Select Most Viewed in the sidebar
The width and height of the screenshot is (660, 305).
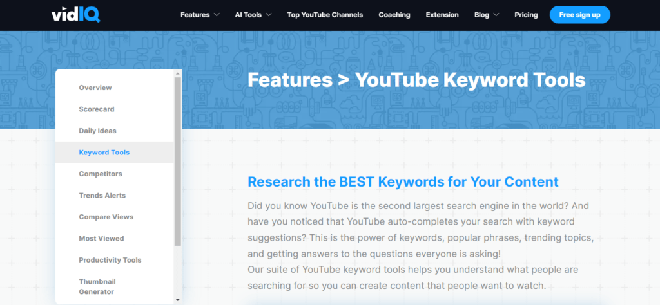coord(101,238)
